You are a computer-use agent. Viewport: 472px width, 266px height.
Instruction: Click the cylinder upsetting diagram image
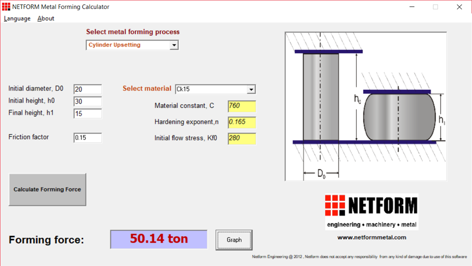(366, 106)
